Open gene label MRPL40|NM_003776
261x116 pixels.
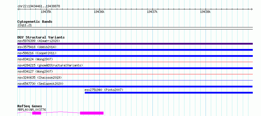tap(32, 110)
